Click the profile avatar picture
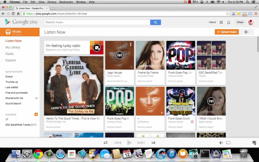Screen dimensions: 259x162 [251, 22]
